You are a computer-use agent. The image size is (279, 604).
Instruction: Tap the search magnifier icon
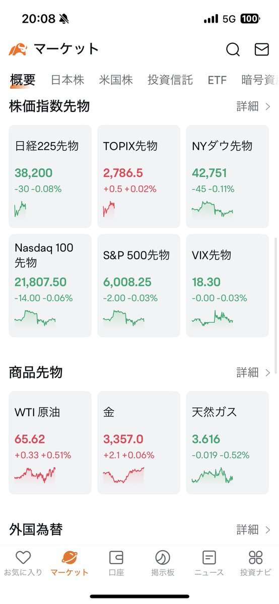[x=233, y=49]
